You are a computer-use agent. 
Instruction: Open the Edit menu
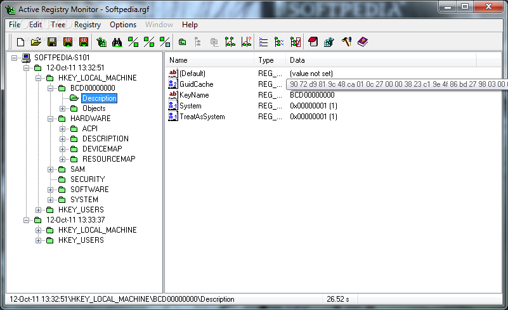click(36, 25)
